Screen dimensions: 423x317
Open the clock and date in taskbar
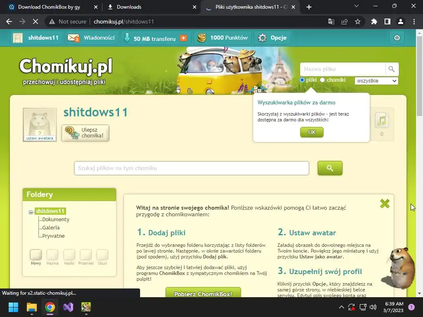coord(393,307)
